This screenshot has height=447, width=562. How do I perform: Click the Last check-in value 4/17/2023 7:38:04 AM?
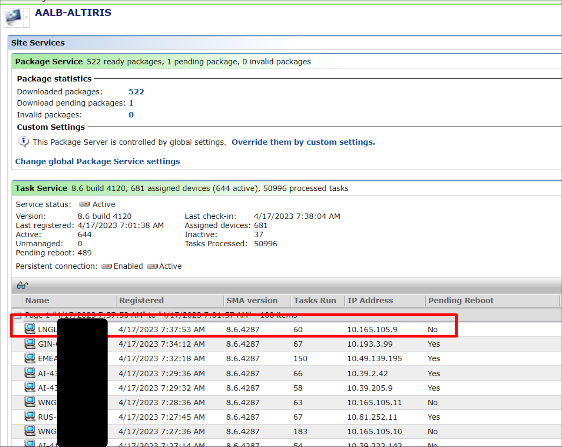coord(297,216)
